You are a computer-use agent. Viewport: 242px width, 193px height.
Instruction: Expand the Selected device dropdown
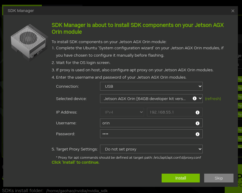[x=200, y=99]
